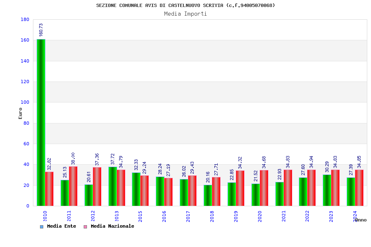
Task: Click the value label 37.72
Action: tap(113, 159)
